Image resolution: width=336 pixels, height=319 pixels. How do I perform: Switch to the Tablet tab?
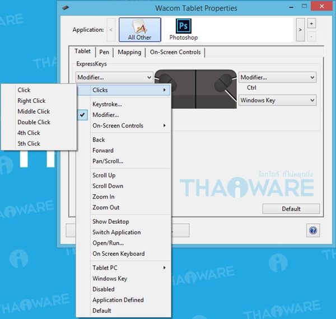coord(82,51)
